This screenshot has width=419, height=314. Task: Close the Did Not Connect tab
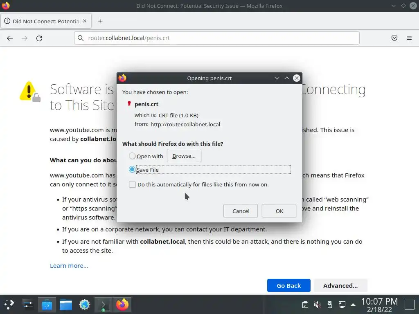85,21
